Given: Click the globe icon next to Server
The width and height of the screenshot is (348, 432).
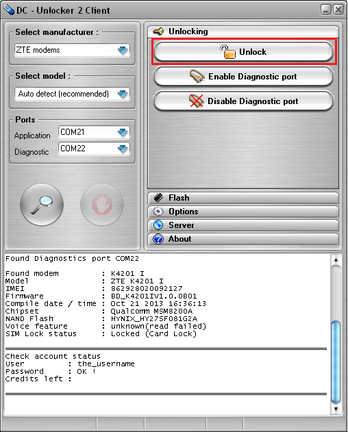Looking at the screenshot, I should pos(158,225).
